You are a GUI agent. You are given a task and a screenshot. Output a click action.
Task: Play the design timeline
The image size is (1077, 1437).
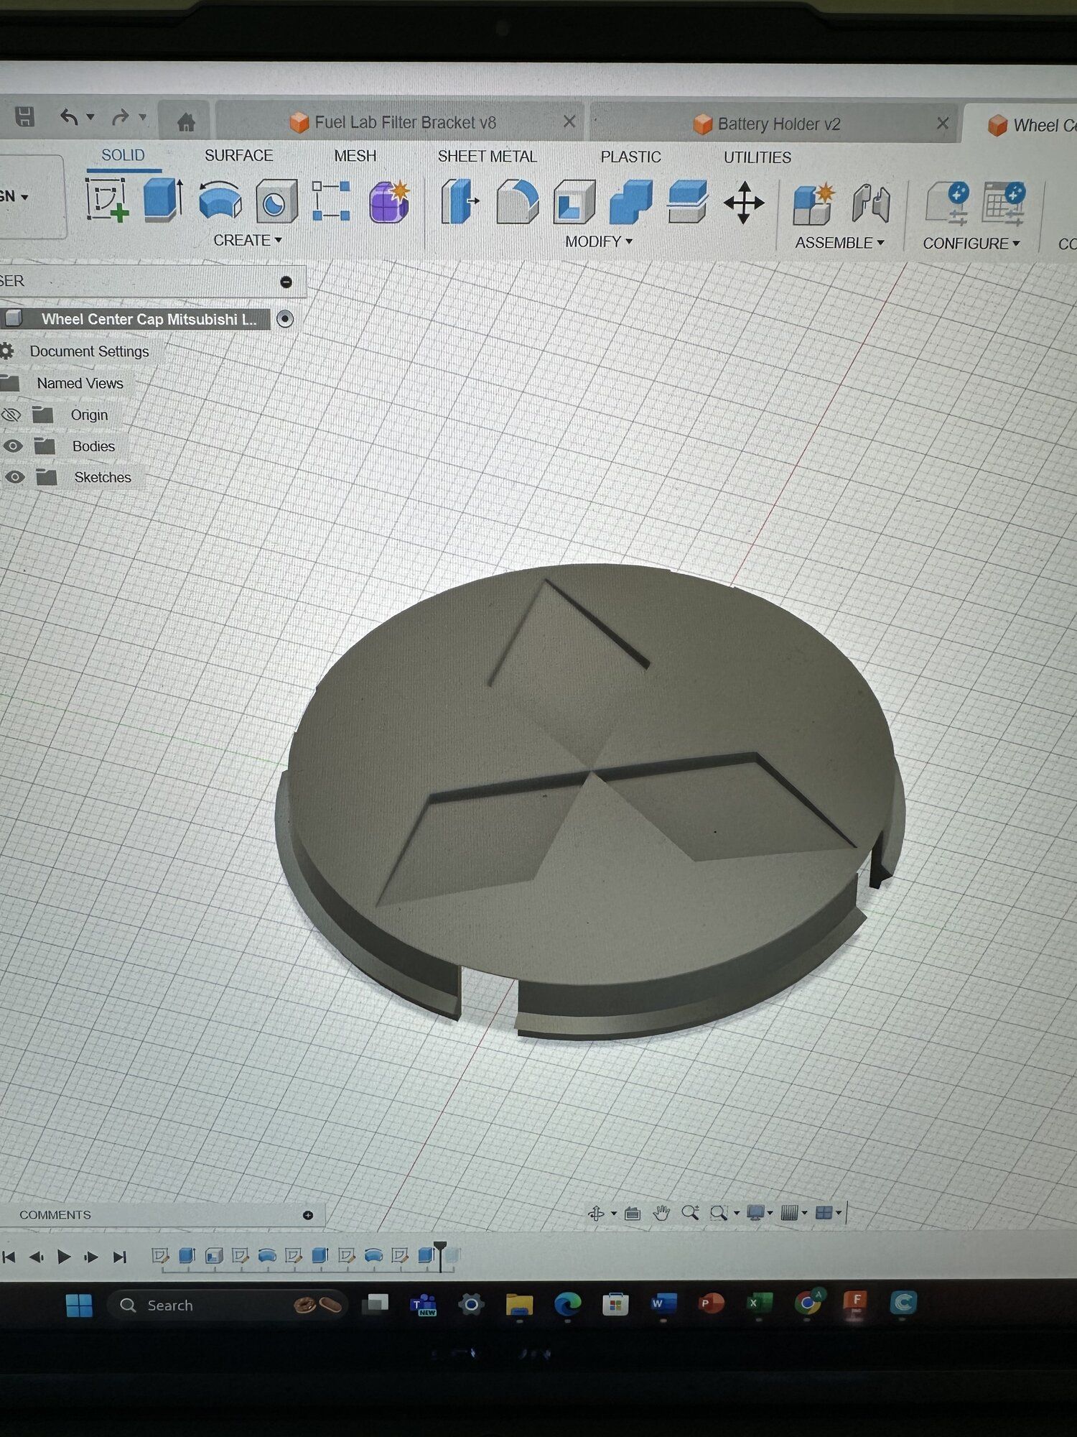[x=63, y=1257]
